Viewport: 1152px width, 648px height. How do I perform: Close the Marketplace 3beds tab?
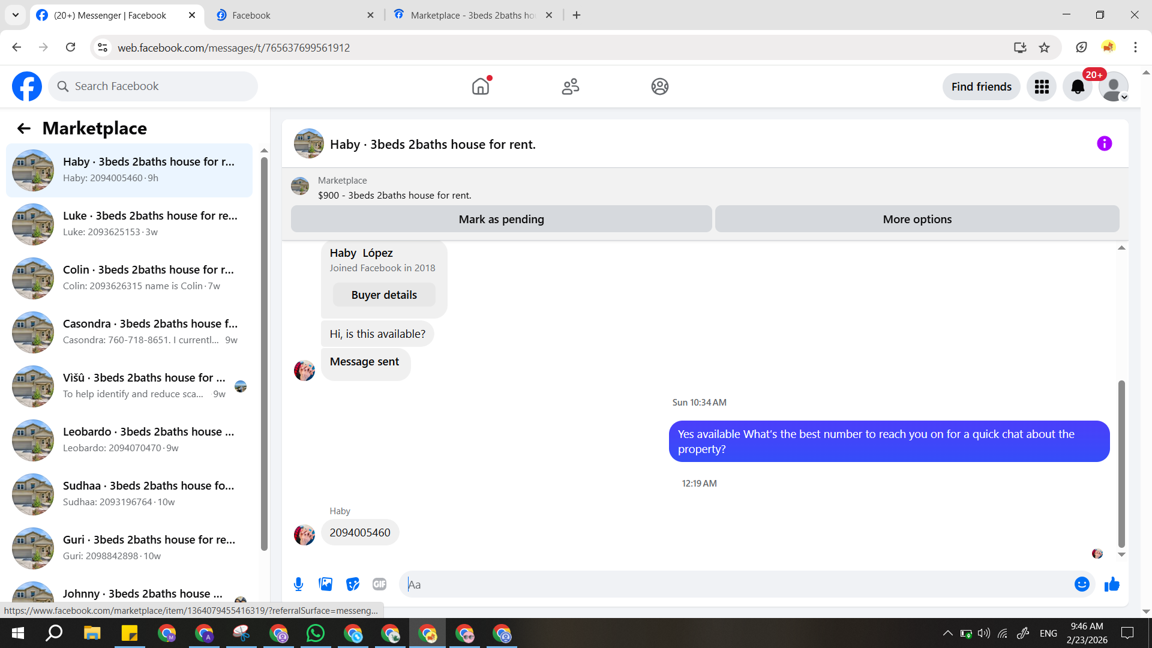[549, 15]
